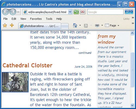Select the photobarcelona tab
This screenshot has height=109, width=136.
(x=40, y=26)
